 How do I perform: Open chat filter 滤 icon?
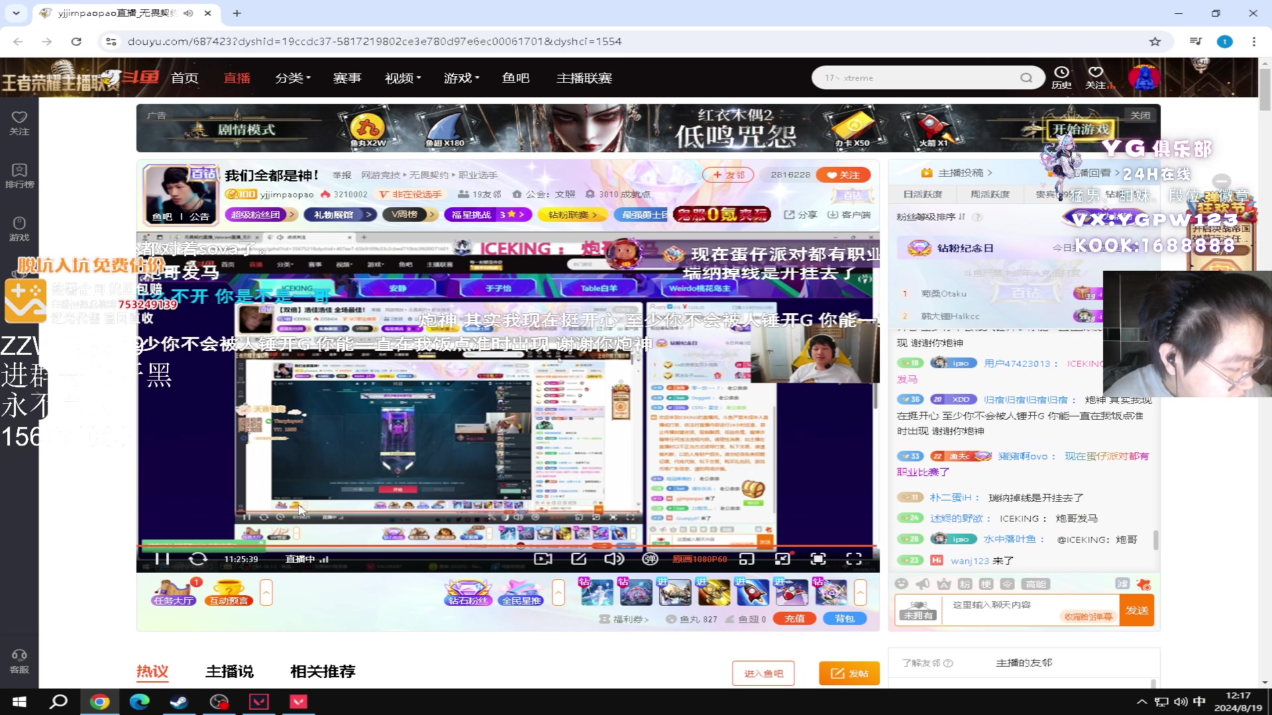(1122, 583)
